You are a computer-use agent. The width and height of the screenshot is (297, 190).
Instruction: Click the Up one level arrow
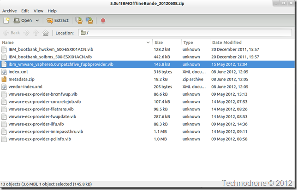(36, 33)
